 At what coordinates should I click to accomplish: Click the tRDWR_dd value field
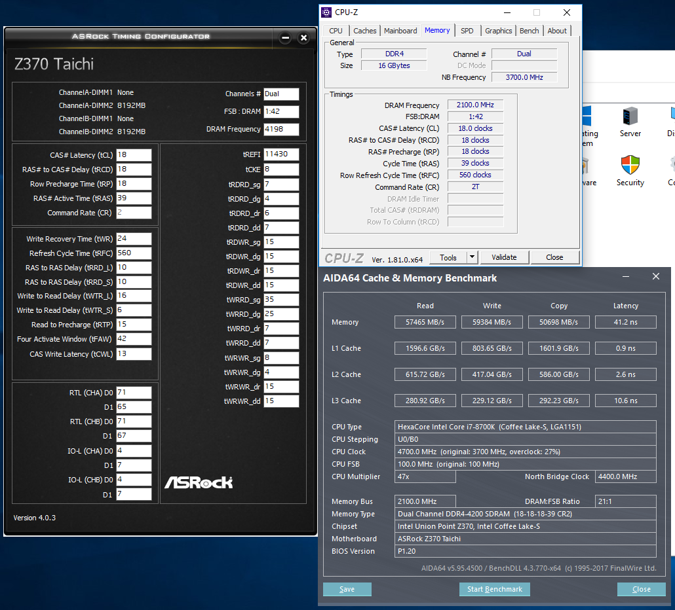click(281, 285)
